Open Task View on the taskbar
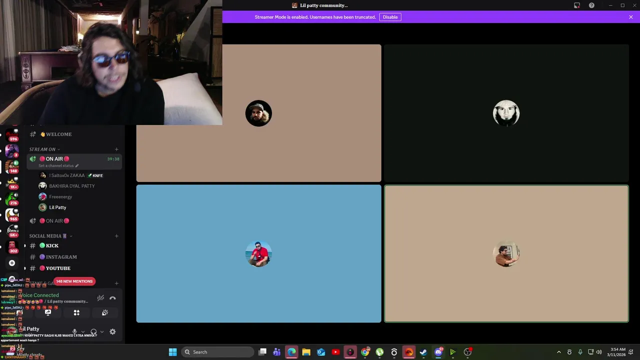This screenshot has height=360, width=640. (x=262, y=352)
